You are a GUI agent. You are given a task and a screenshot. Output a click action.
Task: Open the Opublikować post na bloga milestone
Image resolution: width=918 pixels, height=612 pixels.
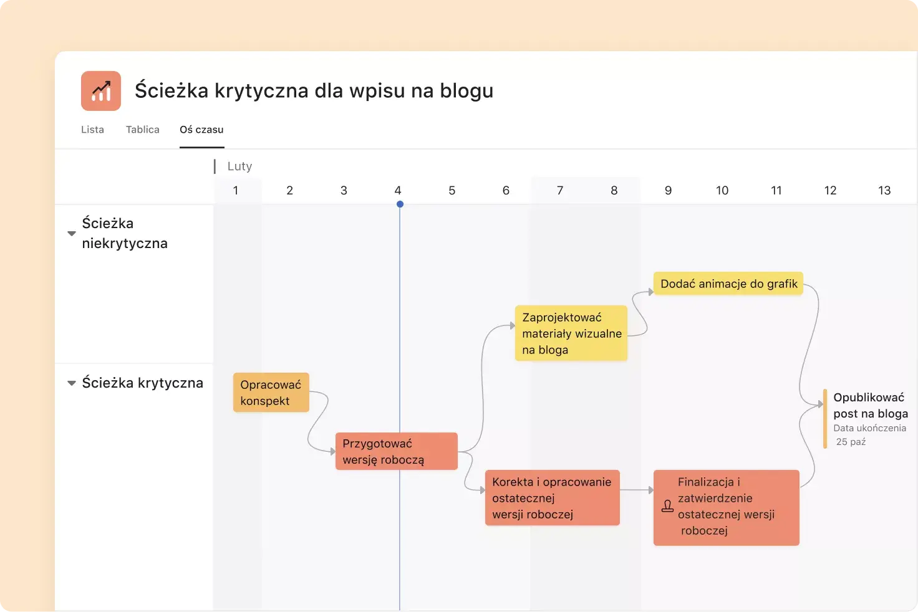[866, 419]
